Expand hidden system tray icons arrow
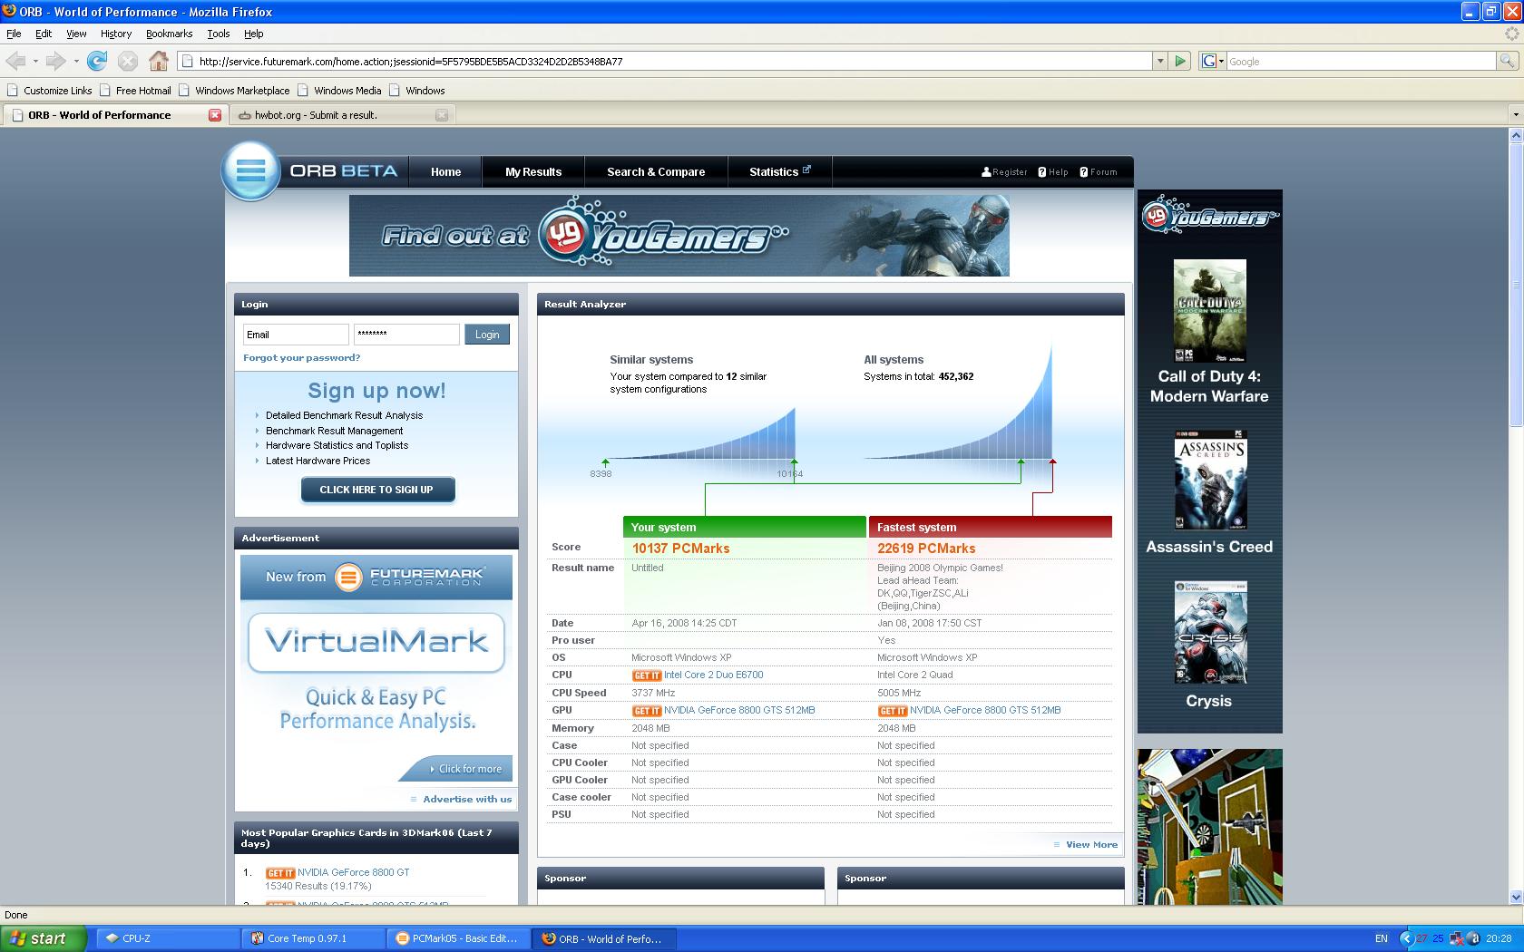Image resolution: width=1524 pixels, height=952 pixels. point(1407,938)
